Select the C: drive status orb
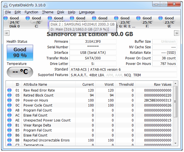 click(28, 18)
